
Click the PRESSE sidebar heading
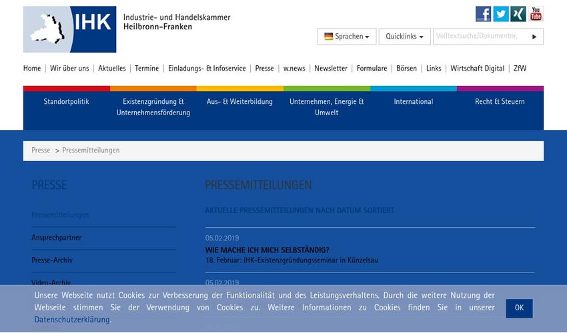click(49, 185)
